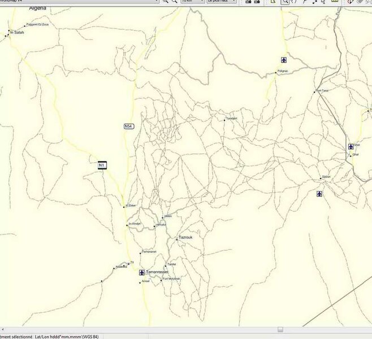This screenshot has height=339, width=372.
Task: Click the Hirhafok town label
Action: 161,225
